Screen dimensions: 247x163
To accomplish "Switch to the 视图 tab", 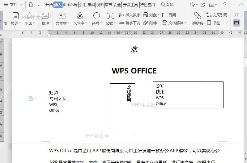I will click(x=100, y=5).
